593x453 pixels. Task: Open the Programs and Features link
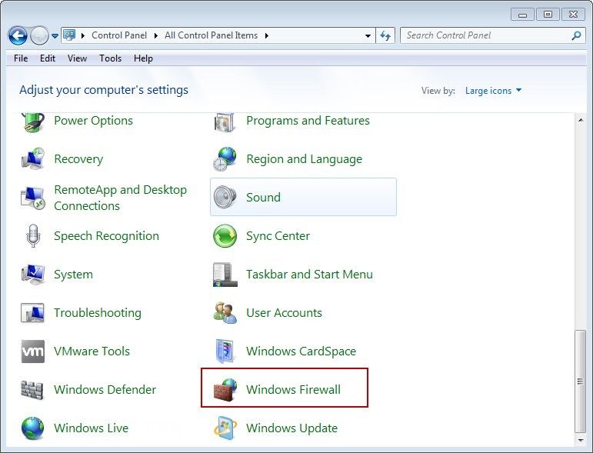308,121
